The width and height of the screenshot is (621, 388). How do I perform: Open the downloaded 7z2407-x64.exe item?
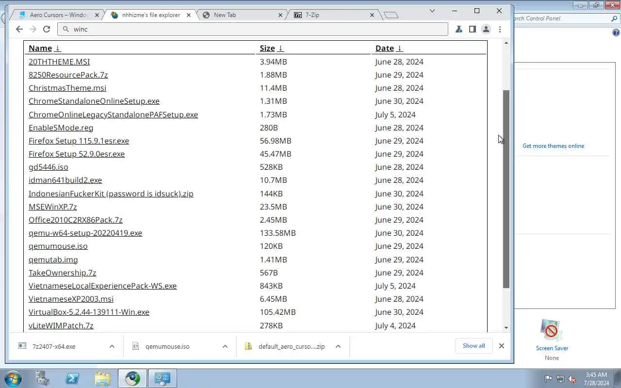(54, 346)
